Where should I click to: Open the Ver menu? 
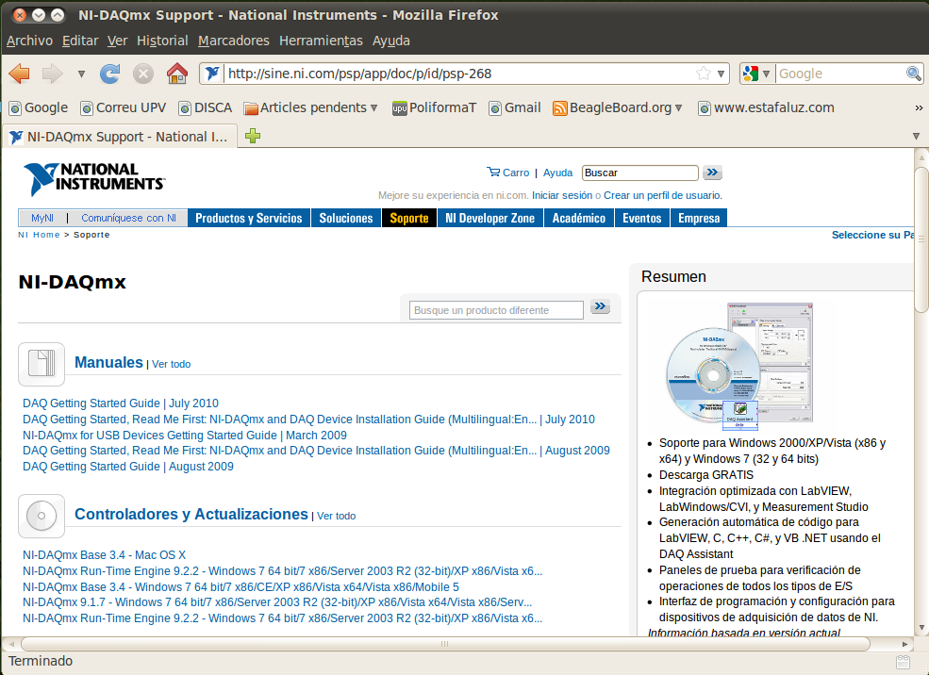tap(117, 41)
